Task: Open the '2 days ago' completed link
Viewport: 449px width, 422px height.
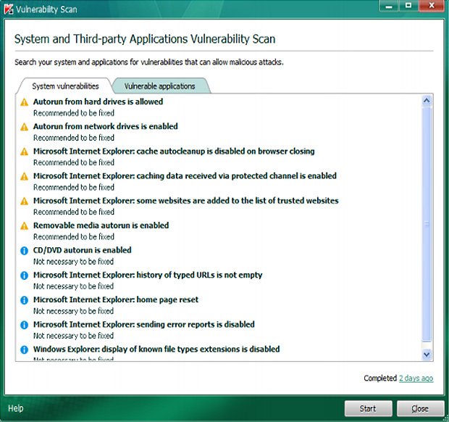Action: pyautogui.click(x=416, y=378)
